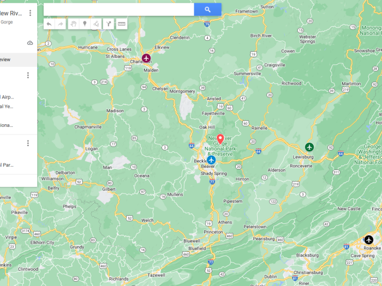Click the black Roanoke airport marker
Screen dimensions: 382x286
(x=369, y=240)
